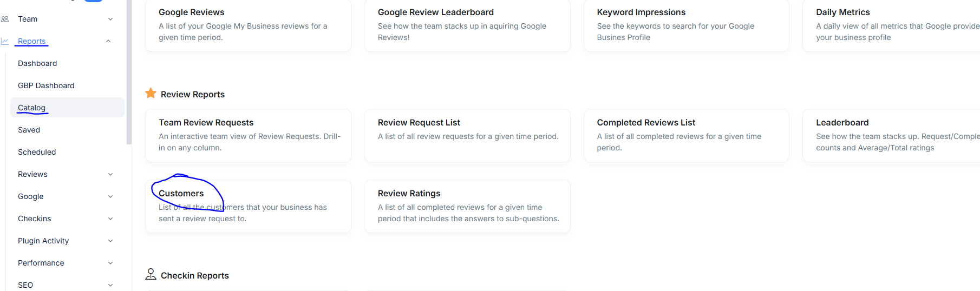The width and height of the screenshot is (980, 291).
Task: Collapse the Reports section chevron
Action: (108, 41)
